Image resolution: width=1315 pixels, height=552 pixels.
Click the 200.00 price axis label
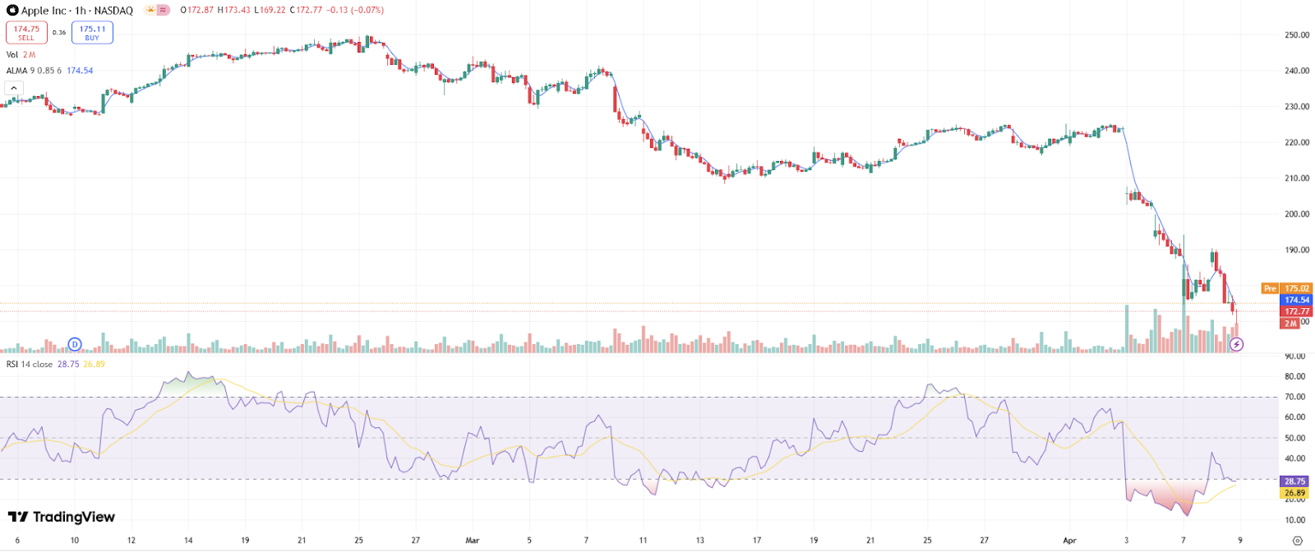click(x=1297, y=214)
